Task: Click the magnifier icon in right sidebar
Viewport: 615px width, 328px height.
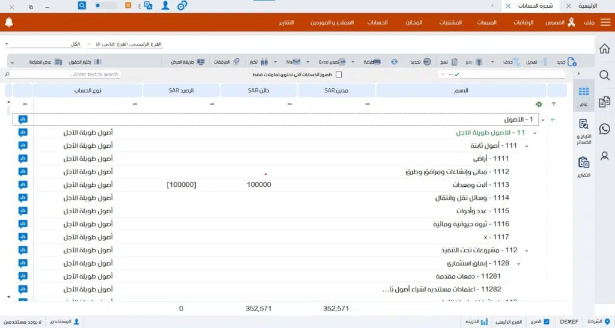Action: (x=604, y=75)
